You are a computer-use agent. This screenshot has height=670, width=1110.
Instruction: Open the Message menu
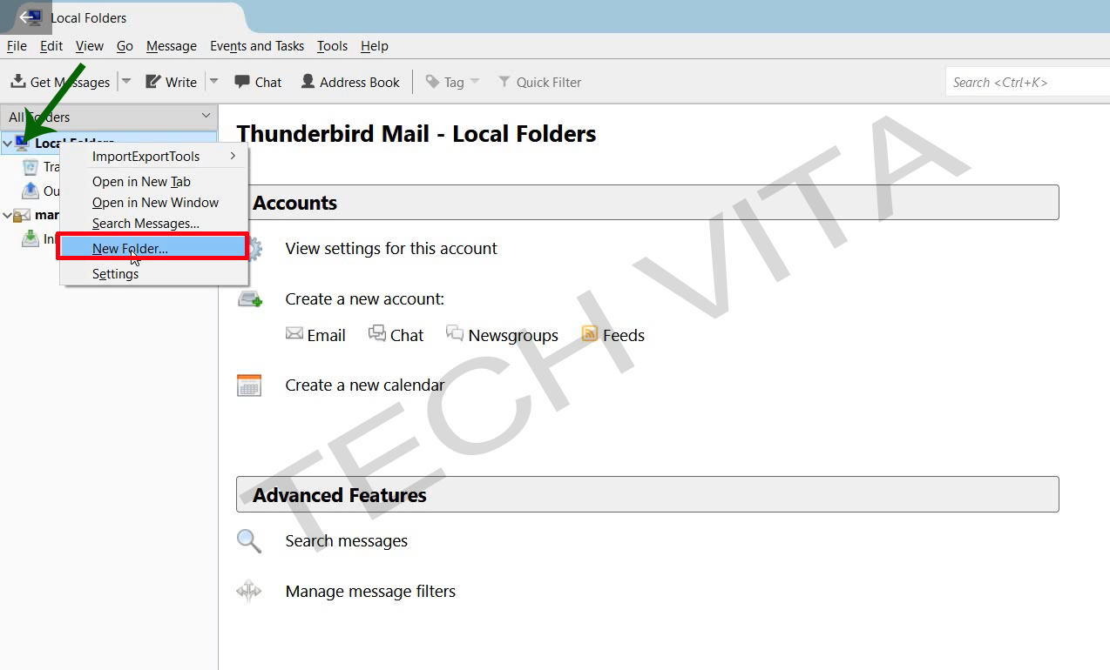point(172,46)
